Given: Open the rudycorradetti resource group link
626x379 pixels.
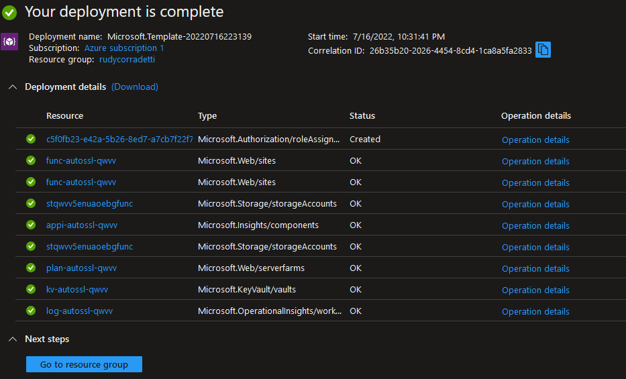Looking at the screenshot, I should point(127,60).
